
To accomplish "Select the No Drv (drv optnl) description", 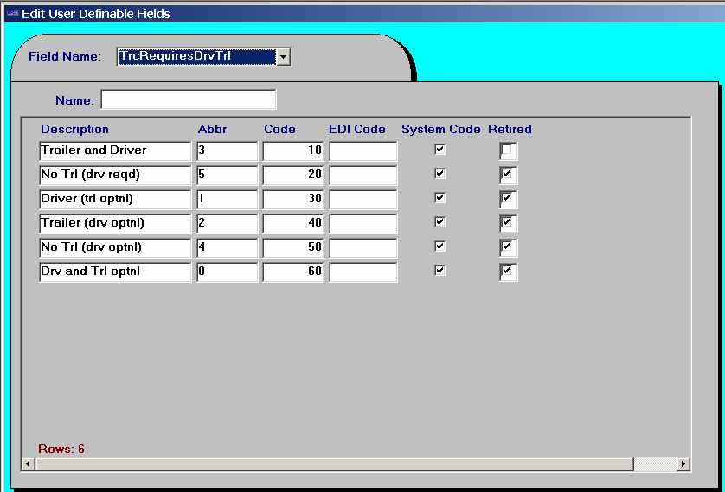I will [x=114, y=247].
